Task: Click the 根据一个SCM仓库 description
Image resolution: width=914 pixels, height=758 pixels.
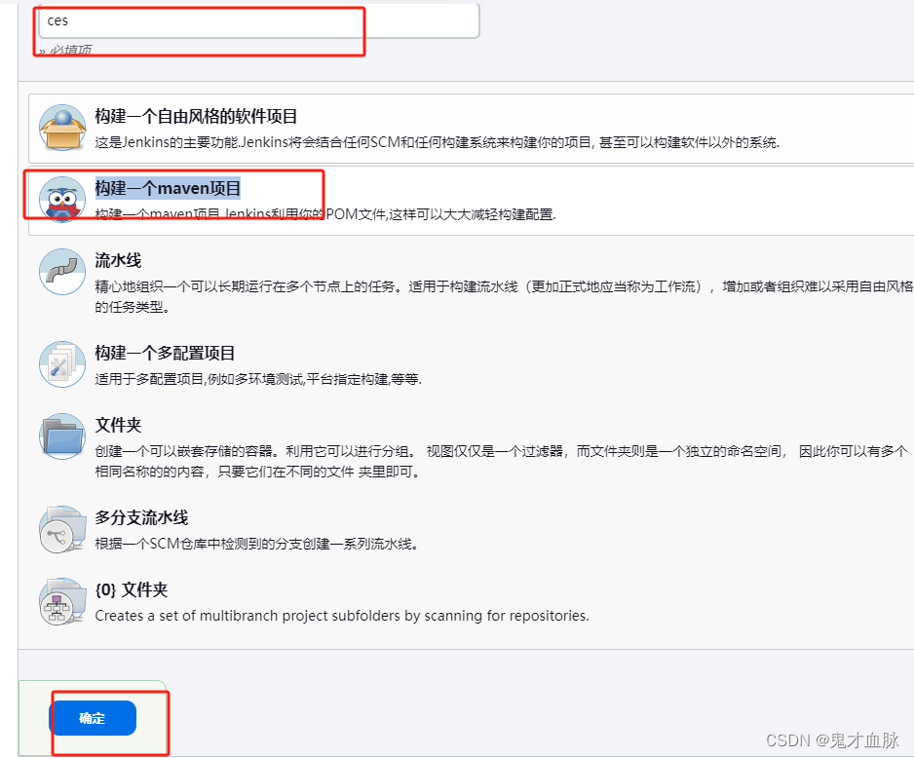Action: [x=256, y=545]
